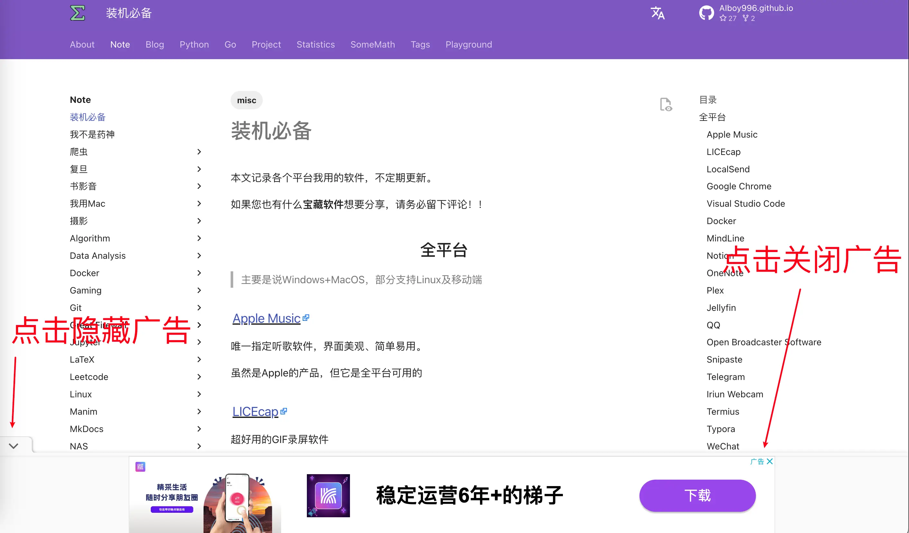Jump to Visual Studio Code in contents
The height and width of the screenshot is (533, 909).
pos(746,204)
